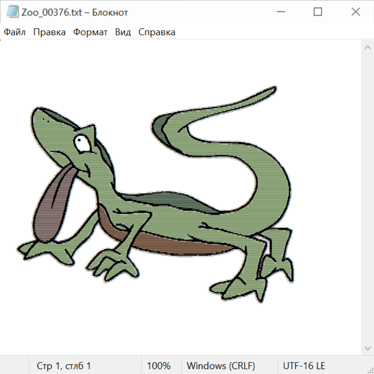Open the Вид menu
This screenshot has width=374, height=374.
(123, 32)
